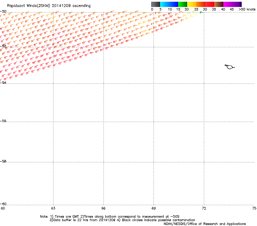Click the longitude label '75'

[x=254, y=208]
